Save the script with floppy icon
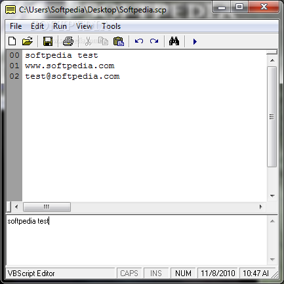 click(48, 41)
